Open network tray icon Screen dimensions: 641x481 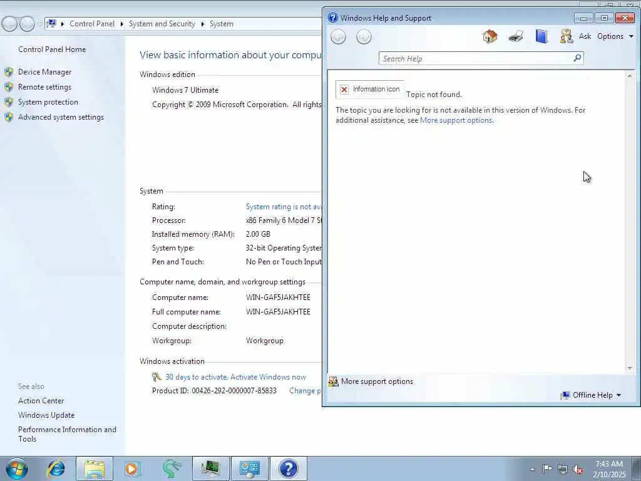point(563,470)
